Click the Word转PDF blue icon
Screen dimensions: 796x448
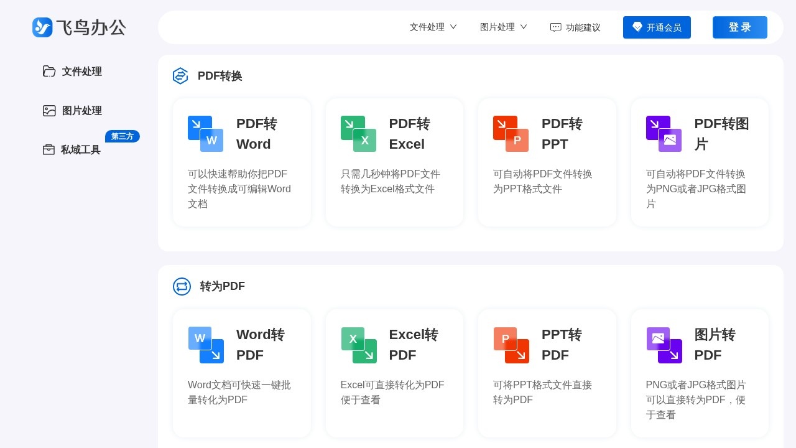pyautogui.click(x=205, y=345)
